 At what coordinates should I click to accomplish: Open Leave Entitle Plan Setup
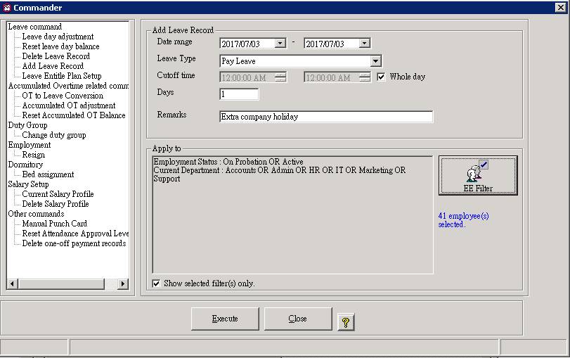pos(62,76)
